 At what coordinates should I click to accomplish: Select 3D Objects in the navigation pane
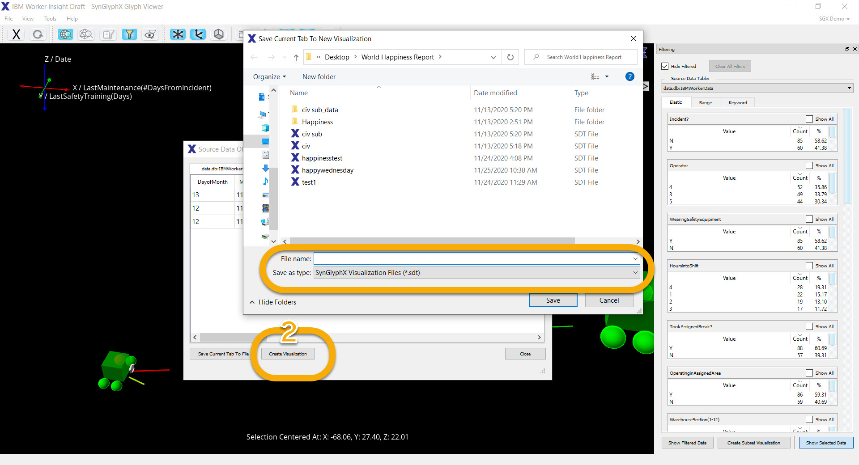[x=265, y=128]
